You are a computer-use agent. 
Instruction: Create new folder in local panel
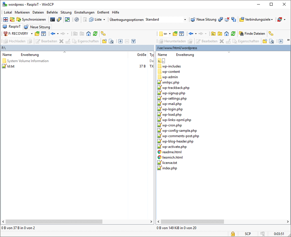click(104, 41)
